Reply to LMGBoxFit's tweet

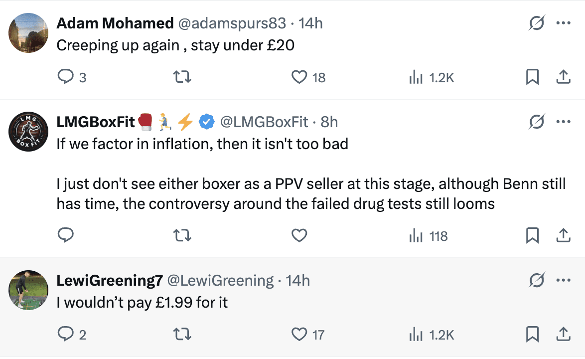66,235
